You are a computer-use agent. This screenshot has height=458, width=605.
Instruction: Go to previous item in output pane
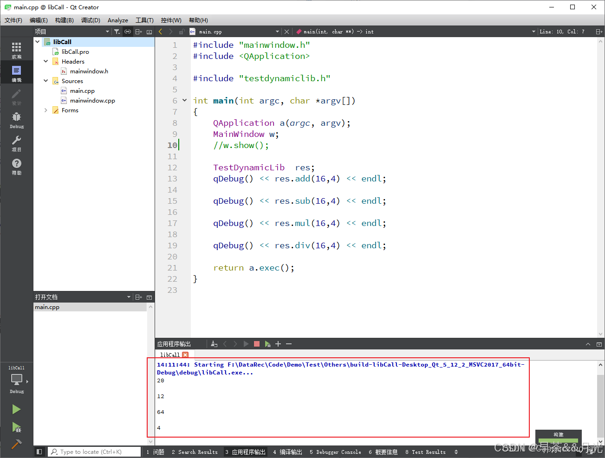tap(225, 344)
